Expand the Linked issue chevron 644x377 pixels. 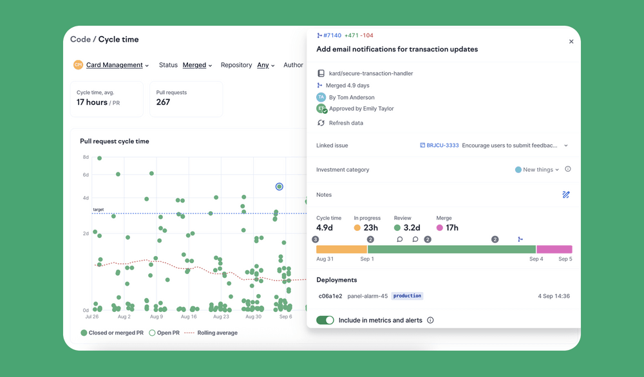tap(566, 145)
